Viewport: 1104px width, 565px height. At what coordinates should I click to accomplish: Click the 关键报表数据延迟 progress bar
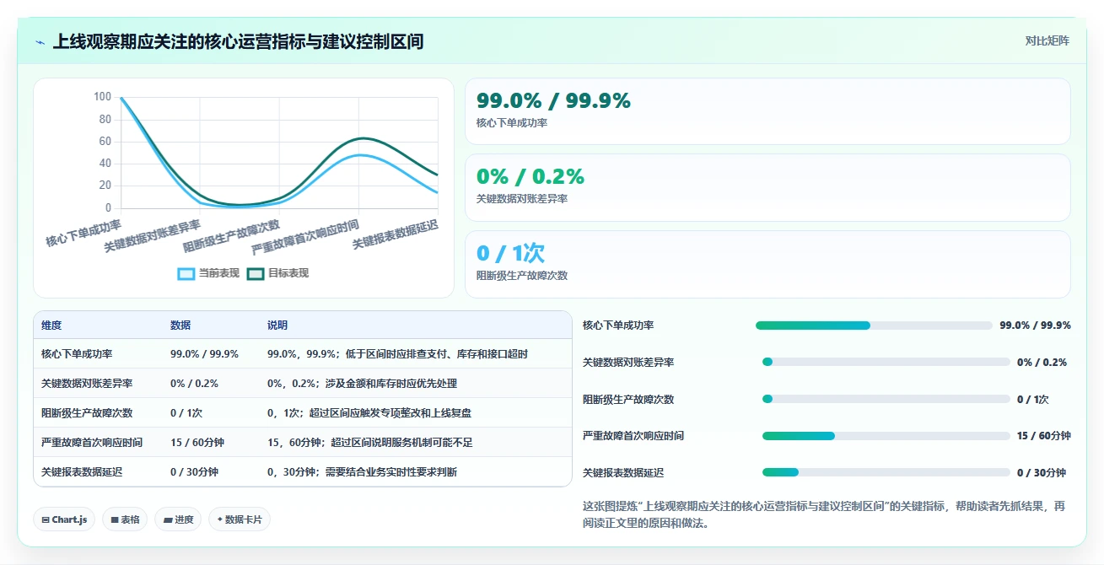point(886,472)
